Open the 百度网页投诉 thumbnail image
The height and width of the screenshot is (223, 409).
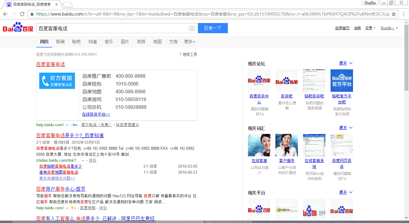[x=342, y=145]
